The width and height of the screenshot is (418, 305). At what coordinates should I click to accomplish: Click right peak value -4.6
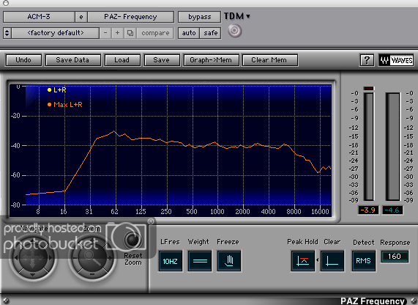tap(392, 210)
